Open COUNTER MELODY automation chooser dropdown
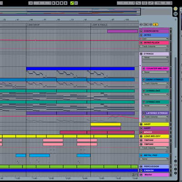 155,72
